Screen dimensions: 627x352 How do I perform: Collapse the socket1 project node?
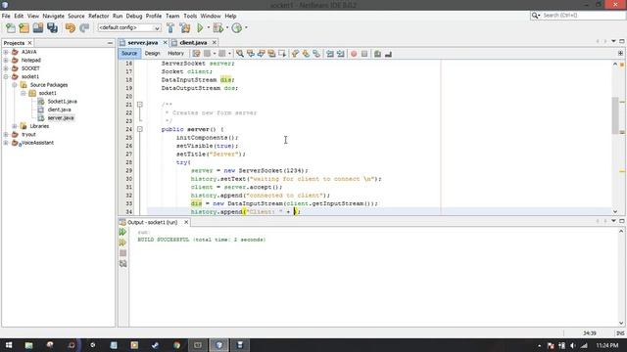pyautogui.click(x=6, y=76)
